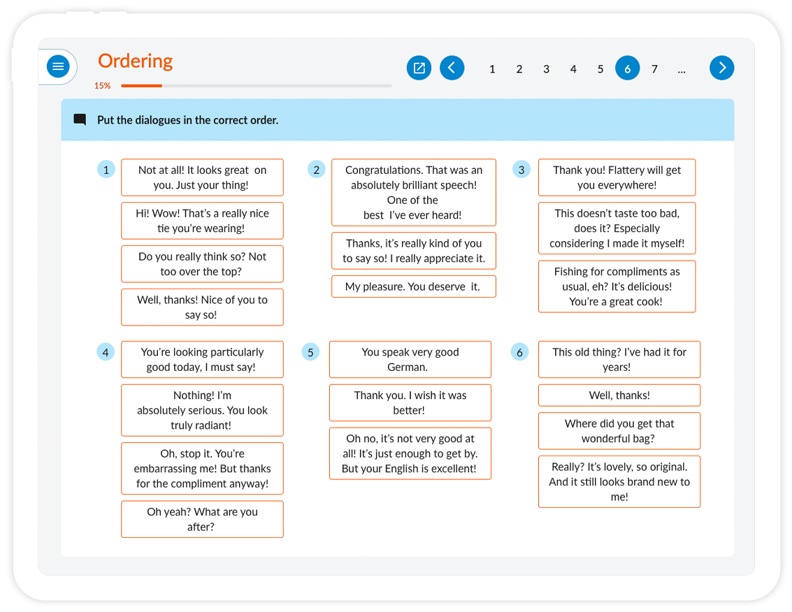Select card 'My pleasure. You deserve it.'
Viewport: 792px width, 612px height.
click(414, 286)
